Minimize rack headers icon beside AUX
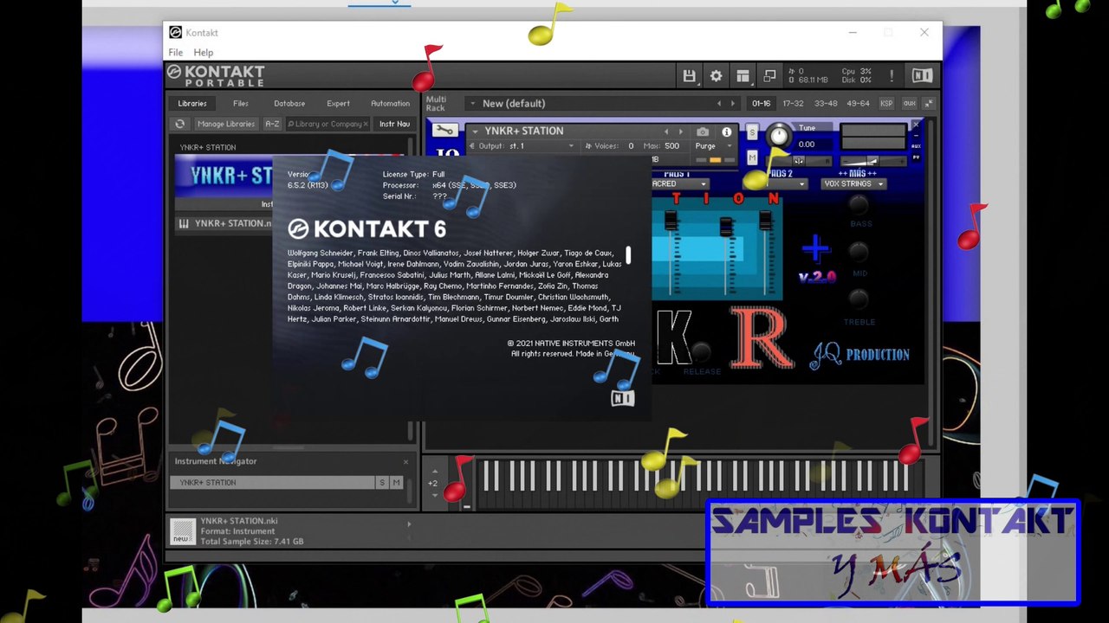1109x623 pixels. tap(928, 103)
